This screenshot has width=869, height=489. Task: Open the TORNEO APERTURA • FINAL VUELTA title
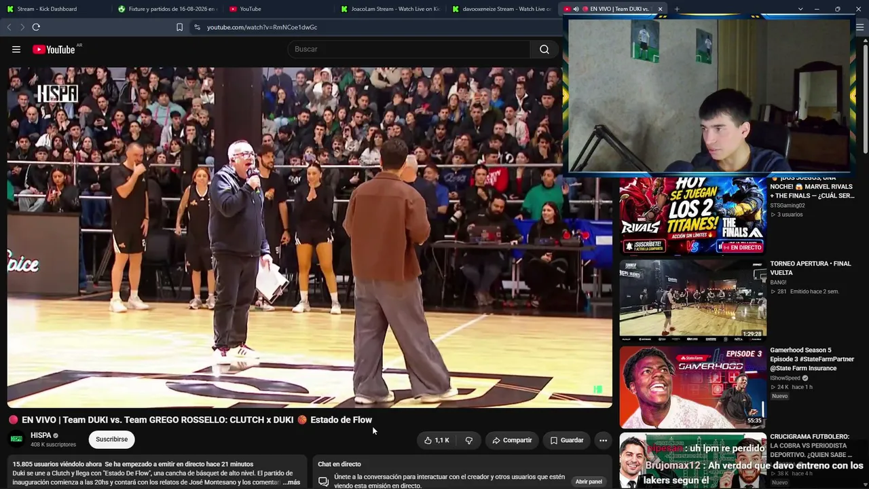point(810,268)
